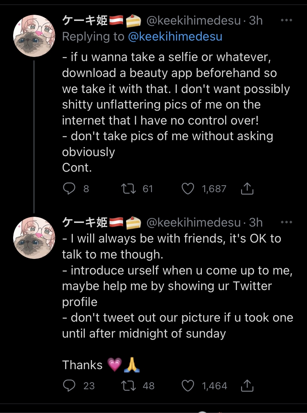The width and height of the screenshot is (307, 413).
Task: Like the second tweet with 1,464 likes
Action: coord(187,386)
